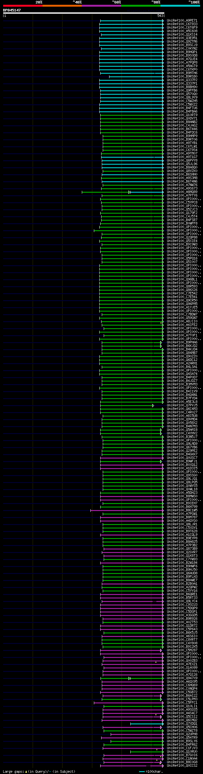203x774 pixels.
Task: Select label UniRef100_C4JAG2
Action: [182, 126]
